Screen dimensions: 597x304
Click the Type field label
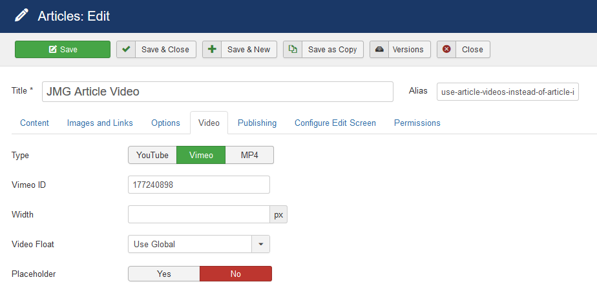tap(20, 156)
